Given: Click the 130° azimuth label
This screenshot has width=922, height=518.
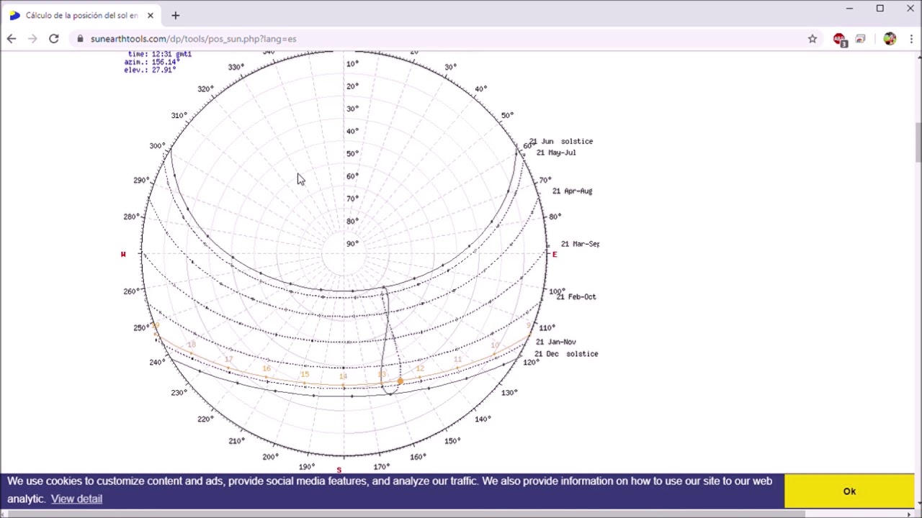Looking at the screenshot, I should pyautogui.click(x=509, y=393).
